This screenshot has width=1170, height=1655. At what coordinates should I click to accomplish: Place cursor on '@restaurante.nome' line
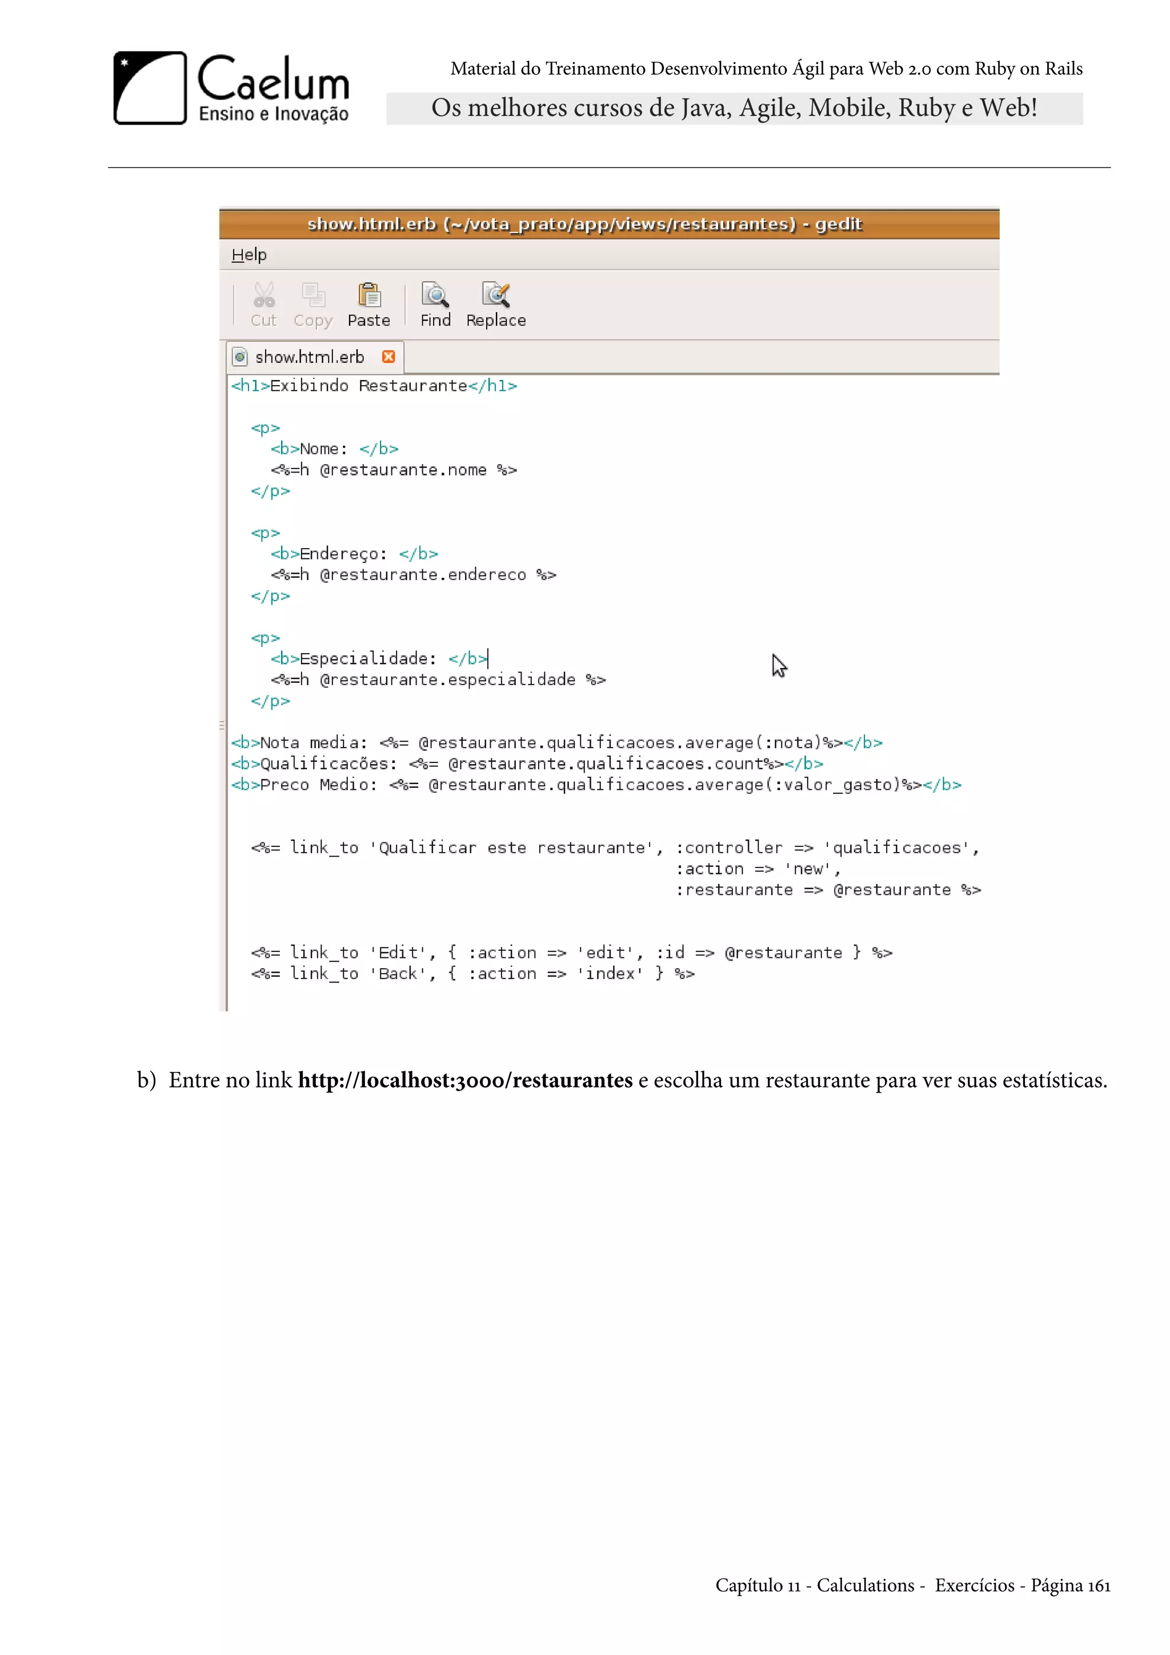tap(394, 470)
